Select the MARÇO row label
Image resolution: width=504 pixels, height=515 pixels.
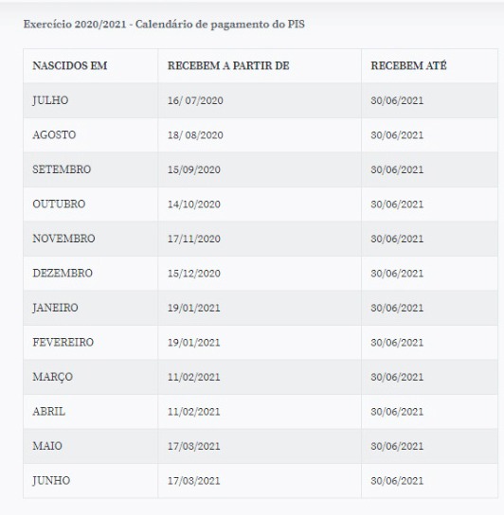pos(53,377)
